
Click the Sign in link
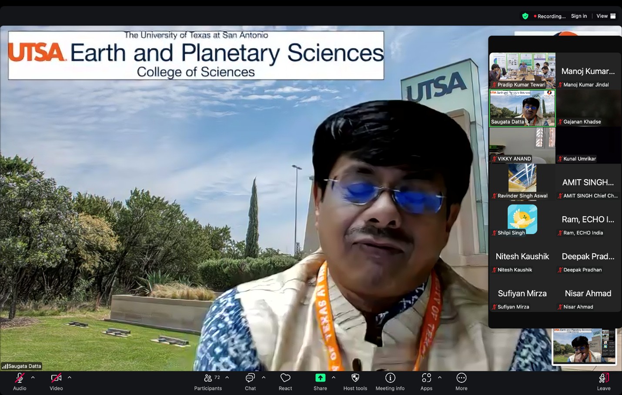[x=579, y=16]
